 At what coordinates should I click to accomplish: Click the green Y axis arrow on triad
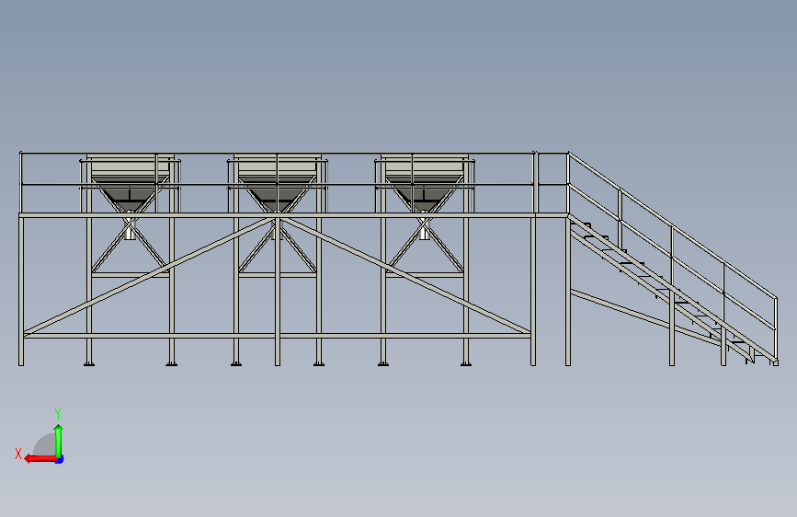point(59,441)
